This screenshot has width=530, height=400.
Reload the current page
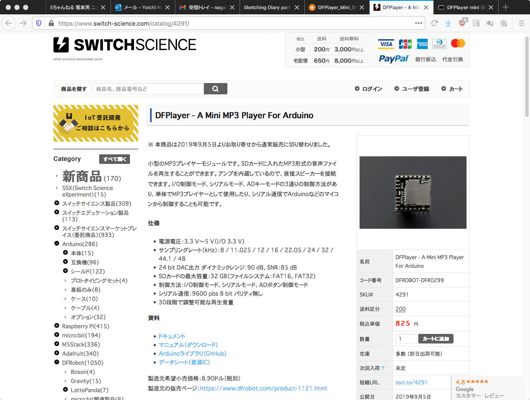tap(434, 23)
